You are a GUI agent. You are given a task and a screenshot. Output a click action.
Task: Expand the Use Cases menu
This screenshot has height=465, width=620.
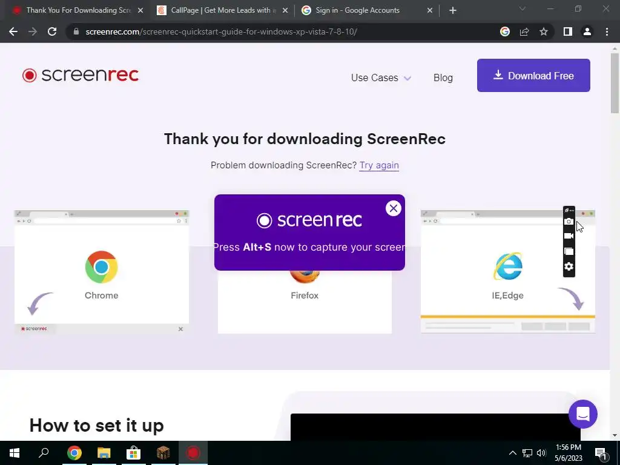pyautogui.click(x=381, y=77)
